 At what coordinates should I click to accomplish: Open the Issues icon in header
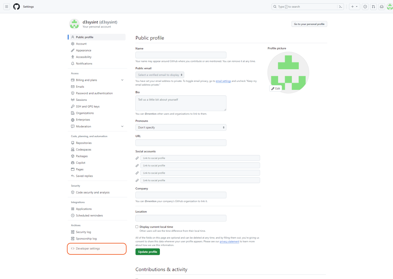pyautogui.click(x=365, y=7)
